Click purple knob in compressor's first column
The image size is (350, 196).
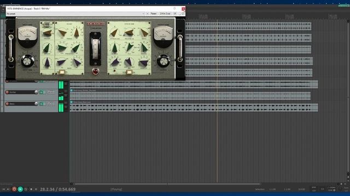(x=115, y=63)
